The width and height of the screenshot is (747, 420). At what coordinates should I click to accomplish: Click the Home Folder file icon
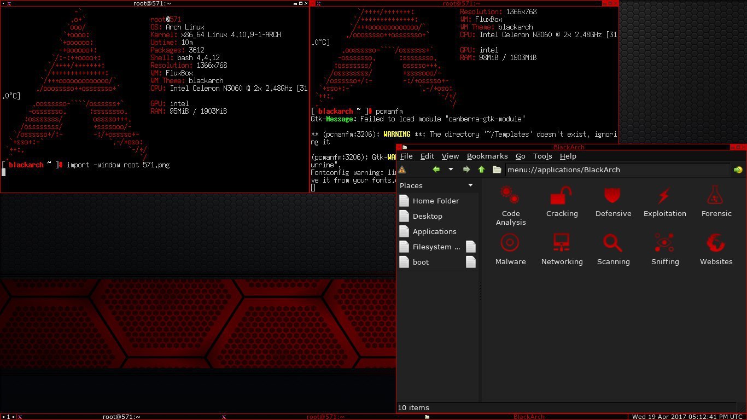coord(404,201)
